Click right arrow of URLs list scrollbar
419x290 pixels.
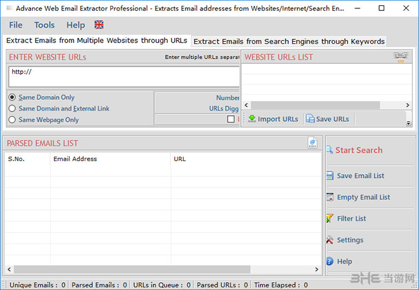pos(407,105)
